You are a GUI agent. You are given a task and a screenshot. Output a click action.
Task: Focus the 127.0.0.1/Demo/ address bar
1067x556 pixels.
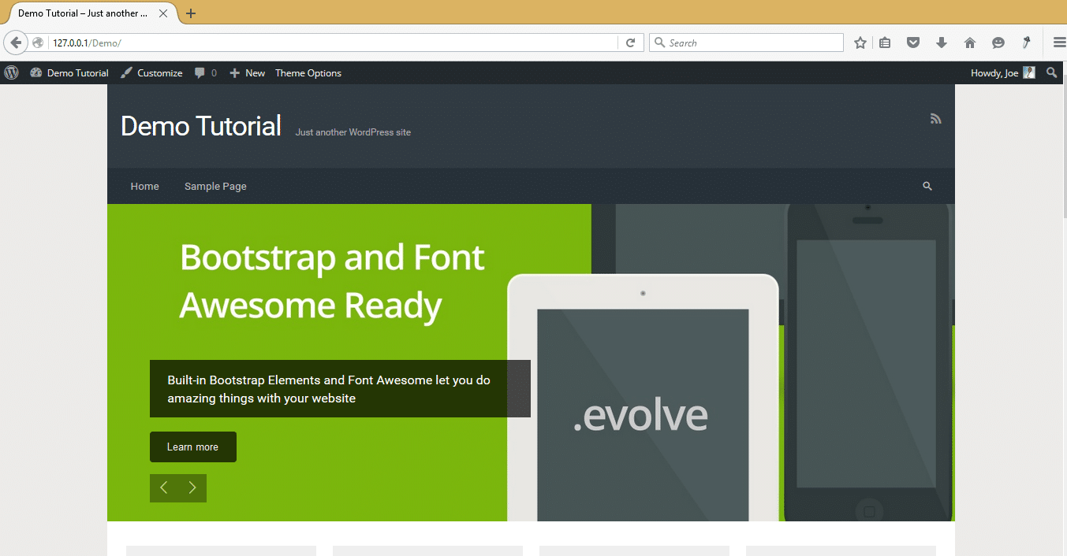point(334,43)
